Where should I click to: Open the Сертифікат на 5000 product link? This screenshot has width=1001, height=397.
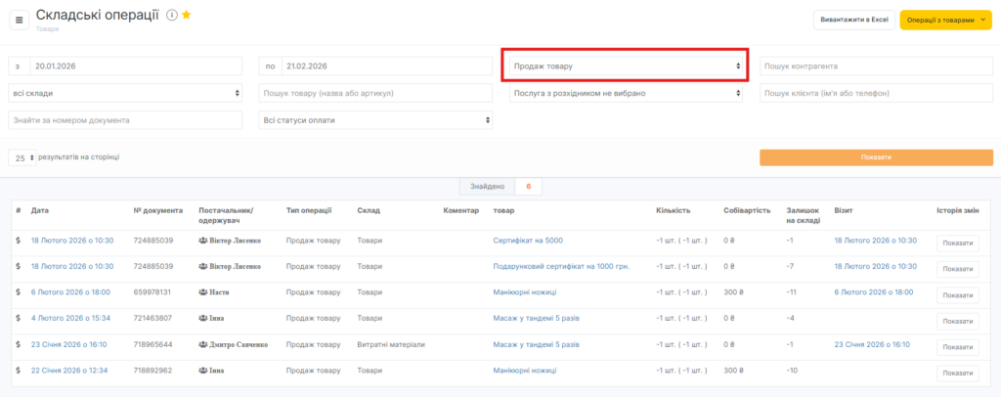point(528,240)
